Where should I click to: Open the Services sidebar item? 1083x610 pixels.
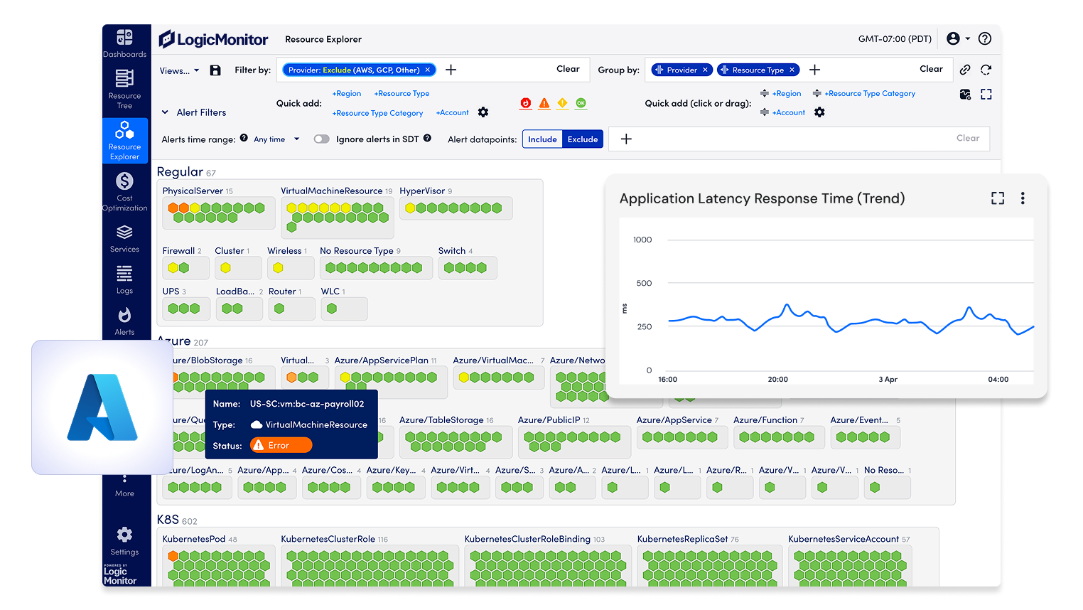[124, 239]
